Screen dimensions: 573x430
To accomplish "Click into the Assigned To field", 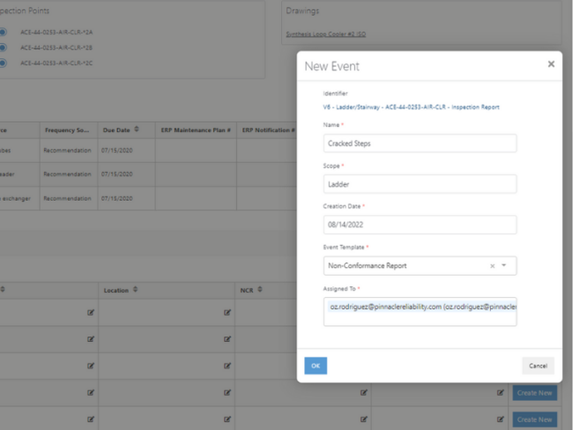I will coord(420,310).
